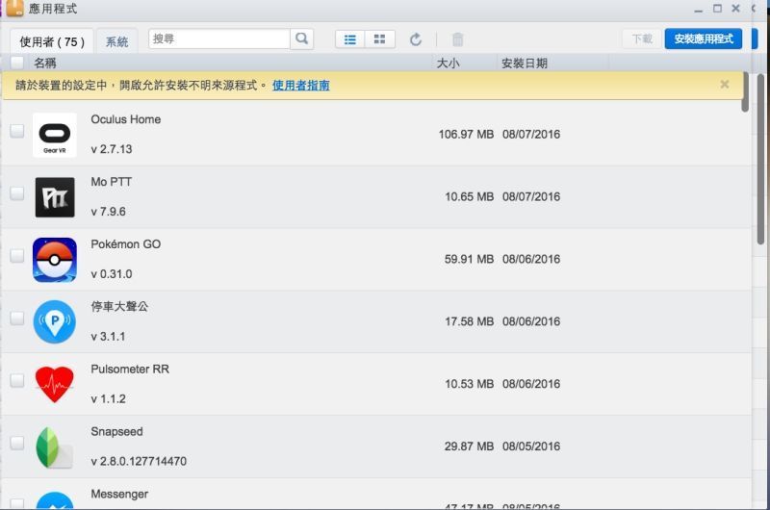
Task: Select the 停車大聲公 checkbox
Action: pos(17,318)
